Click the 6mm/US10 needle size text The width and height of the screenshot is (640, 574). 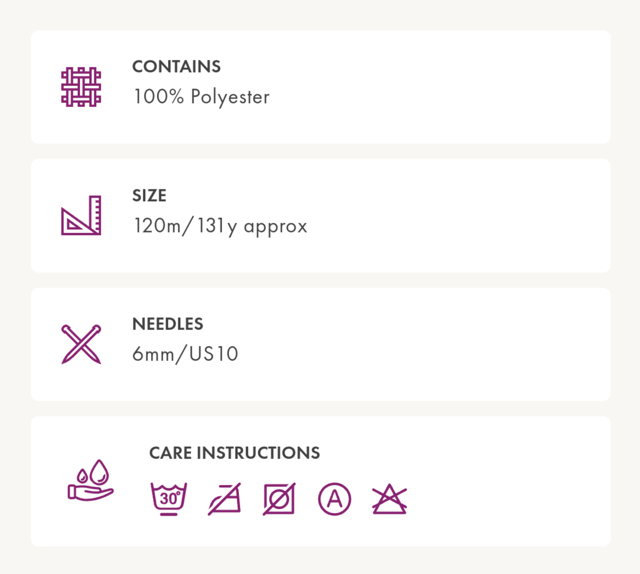point(185,354)
